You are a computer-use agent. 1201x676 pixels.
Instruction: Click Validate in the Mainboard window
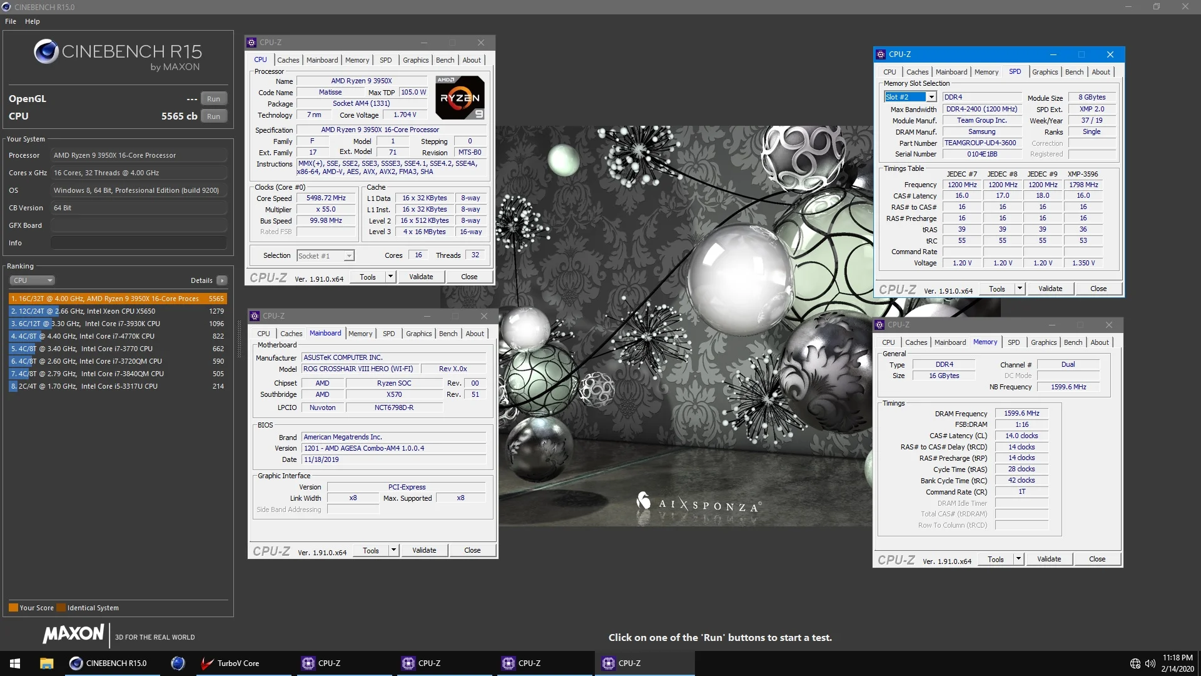[x=424, y=550]
